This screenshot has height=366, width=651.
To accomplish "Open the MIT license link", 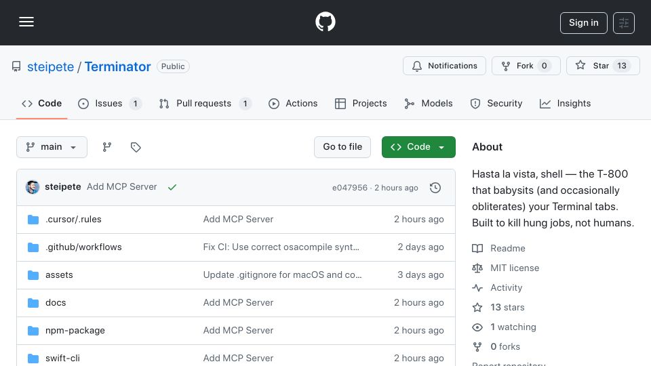I will 506,268.
